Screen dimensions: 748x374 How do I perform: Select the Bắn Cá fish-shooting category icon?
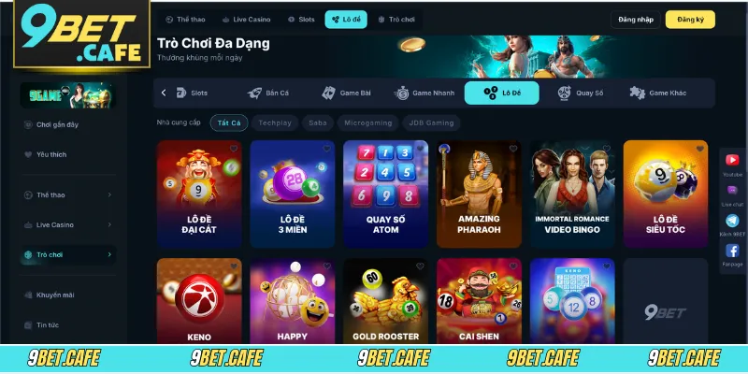pyautogui.click(x=254, y=93)
